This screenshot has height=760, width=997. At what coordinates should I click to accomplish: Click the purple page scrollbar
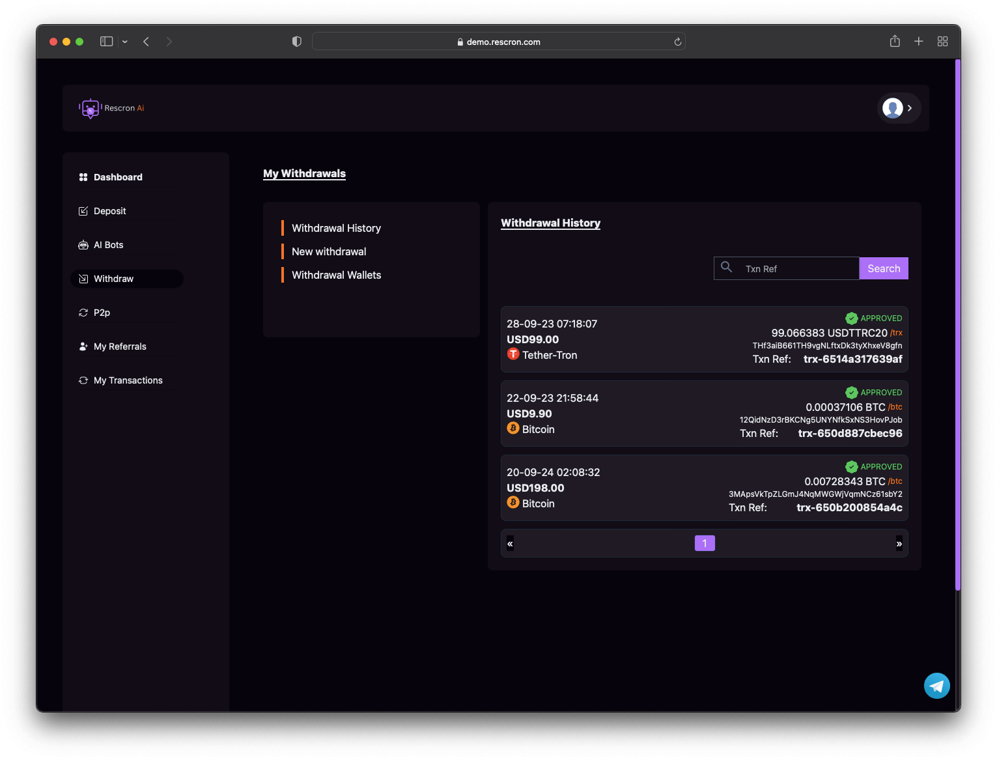[x=957, y=326]
